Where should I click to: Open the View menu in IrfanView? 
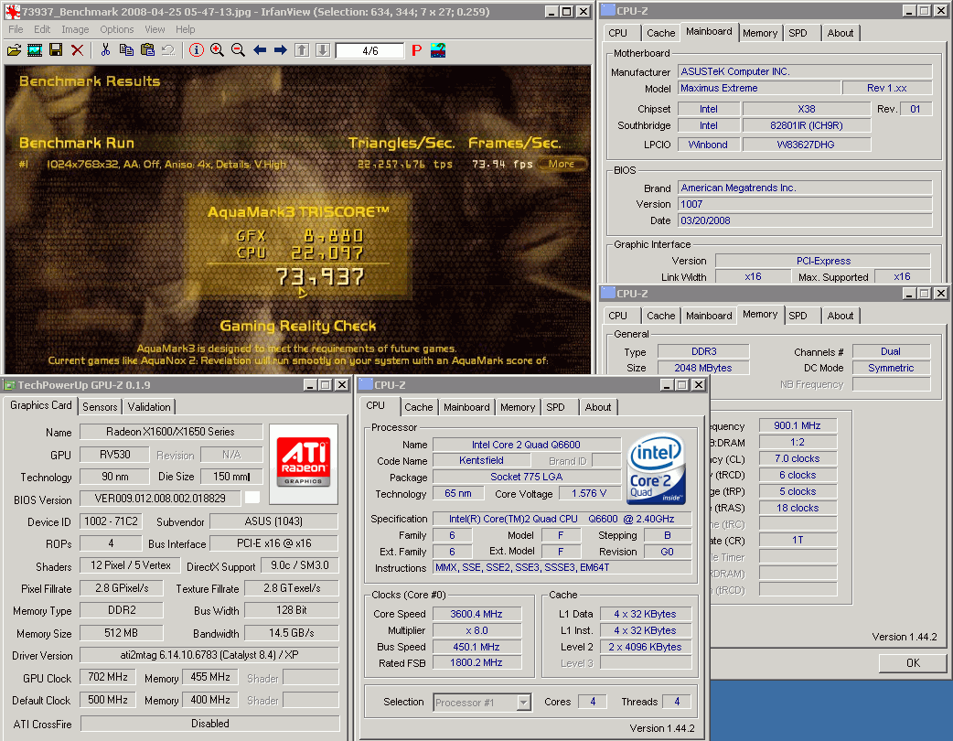pyautogui.click(x=155, y=29)
